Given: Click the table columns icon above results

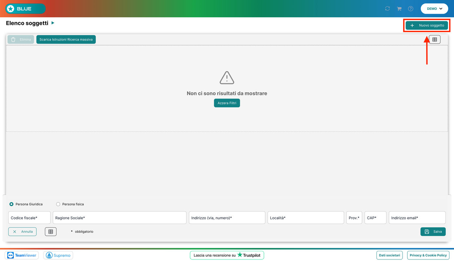Looking at the screenshot, I should click(435, 39).
